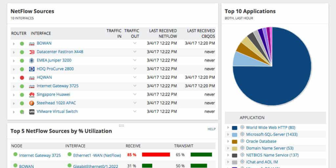Viewport: 336px width, 168px height.
Task: Sort by the LAST RECEIVED NETFLOW column header
Action: click(163, 33)
